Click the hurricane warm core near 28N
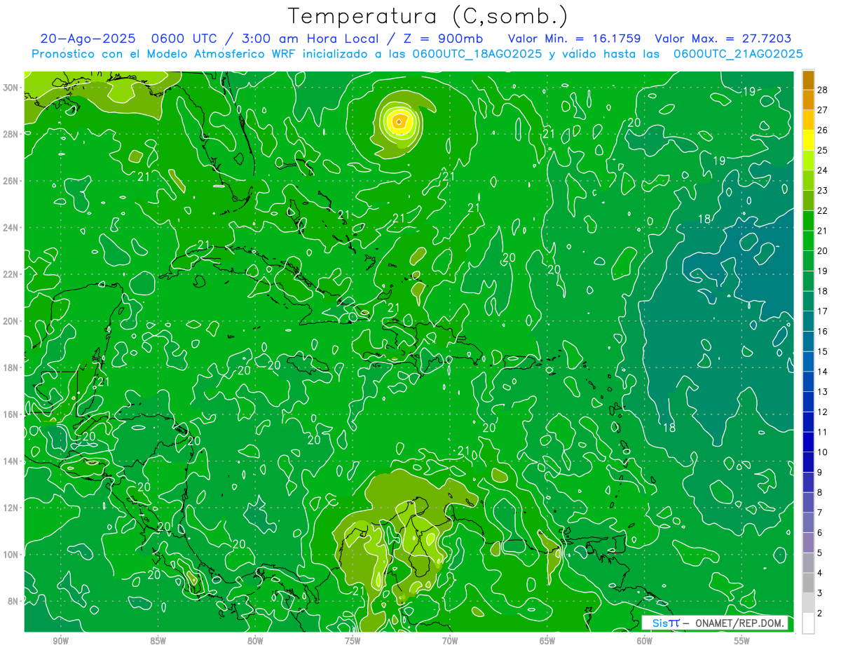 [x=399, y=121]
